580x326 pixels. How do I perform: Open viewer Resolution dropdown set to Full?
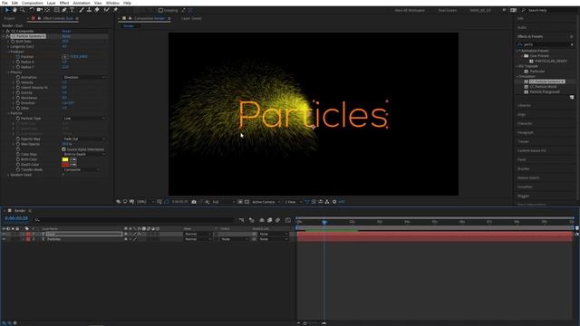point(224,202)
